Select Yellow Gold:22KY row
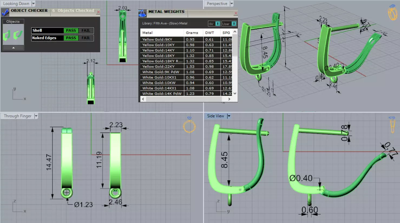The image size is (400, 223). click(x=186, y=67)
